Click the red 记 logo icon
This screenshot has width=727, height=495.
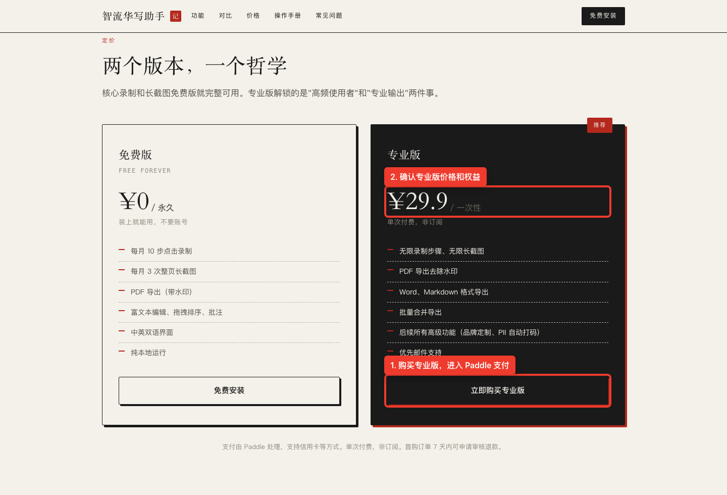tap(176, 16)
